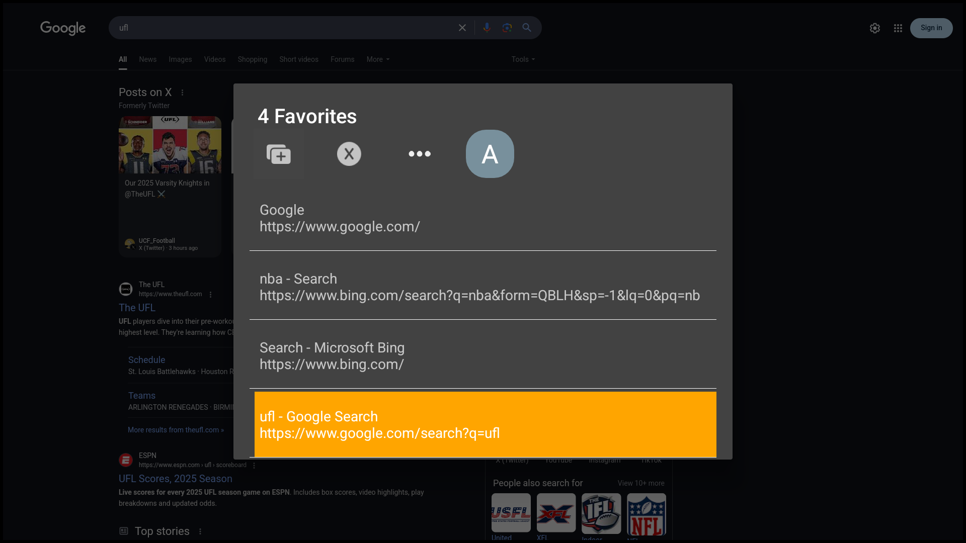Go to the Google logo homepage

(x=63, y=28)
